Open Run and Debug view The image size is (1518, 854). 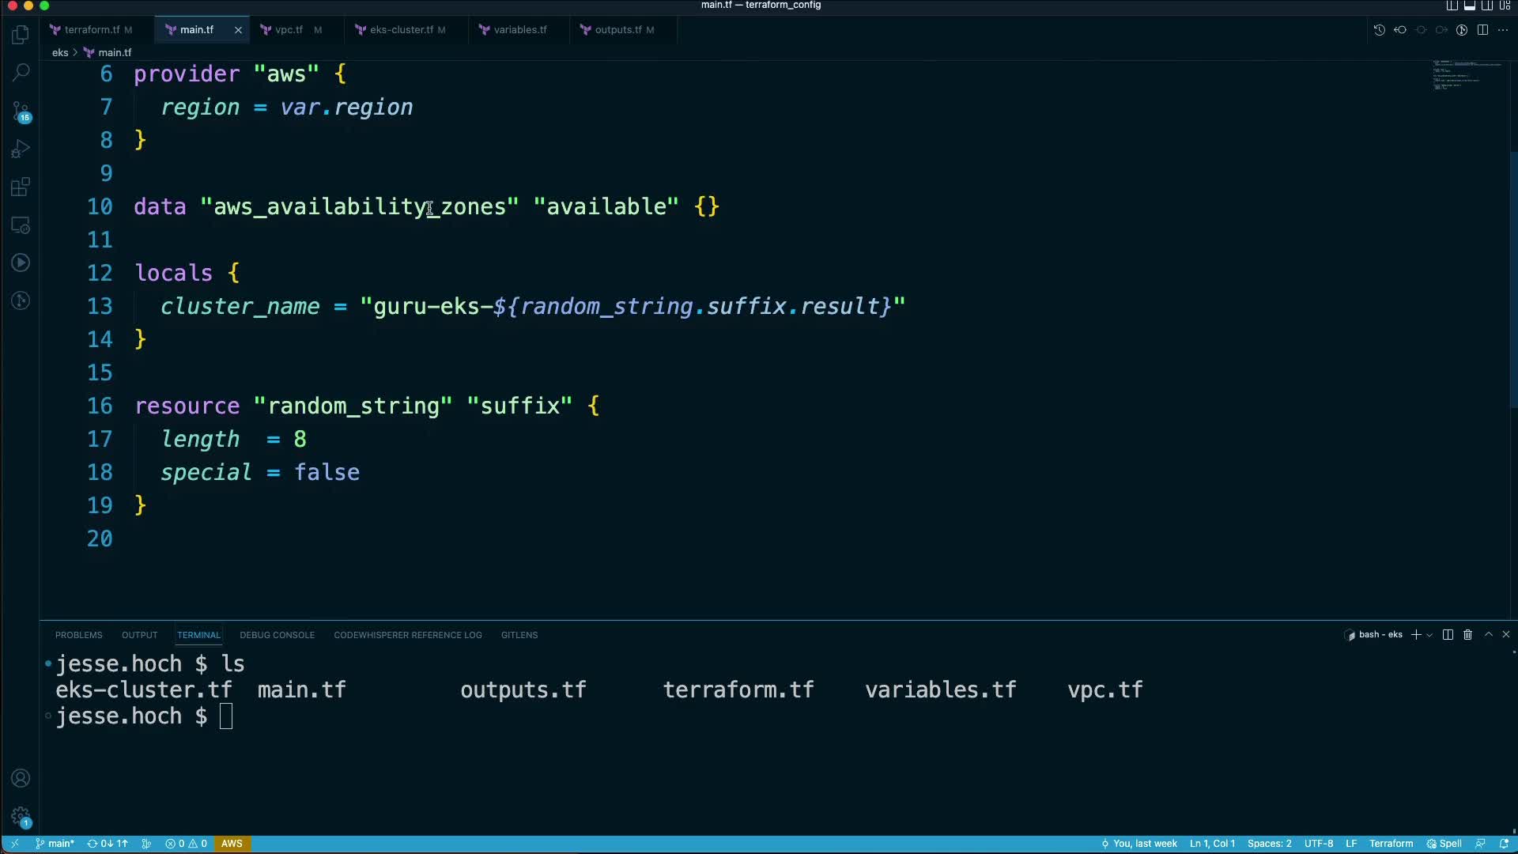pos(21,149)
